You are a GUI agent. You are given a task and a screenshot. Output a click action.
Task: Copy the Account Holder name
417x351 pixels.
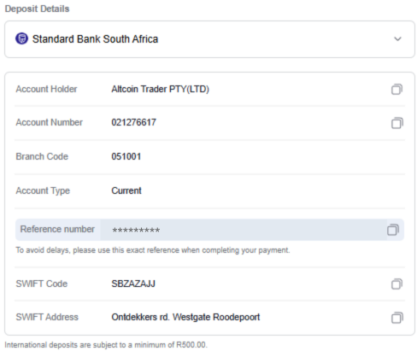396,89
